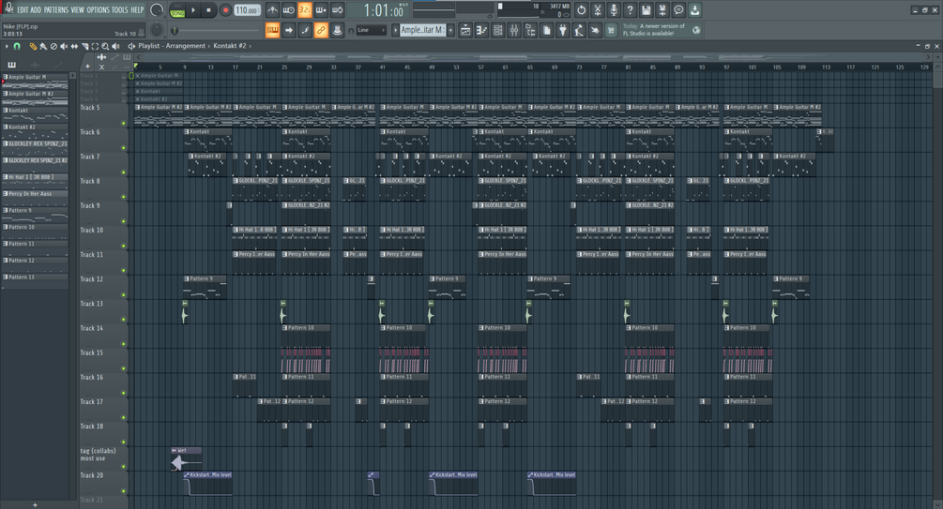The width and height of the screenshot is (943, 509).
Task: Open the Browser icon
Action: coord(530,30)
